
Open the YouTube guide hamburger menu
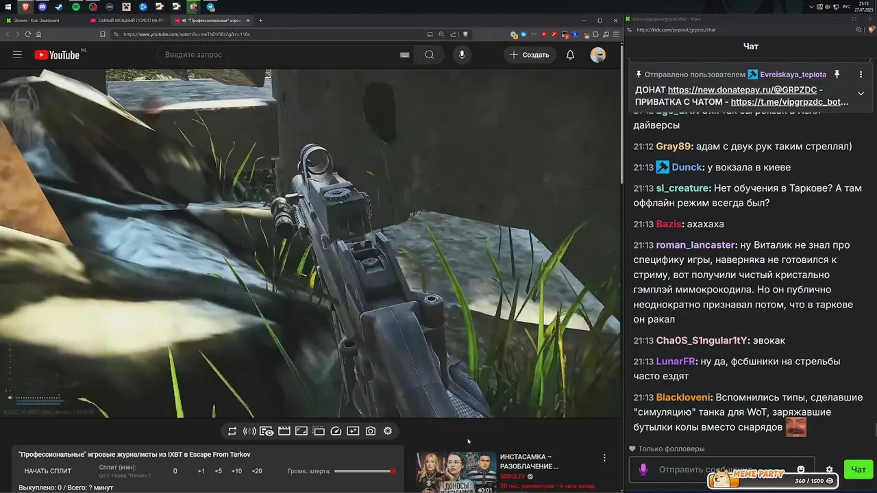click(x=17, y=55)
